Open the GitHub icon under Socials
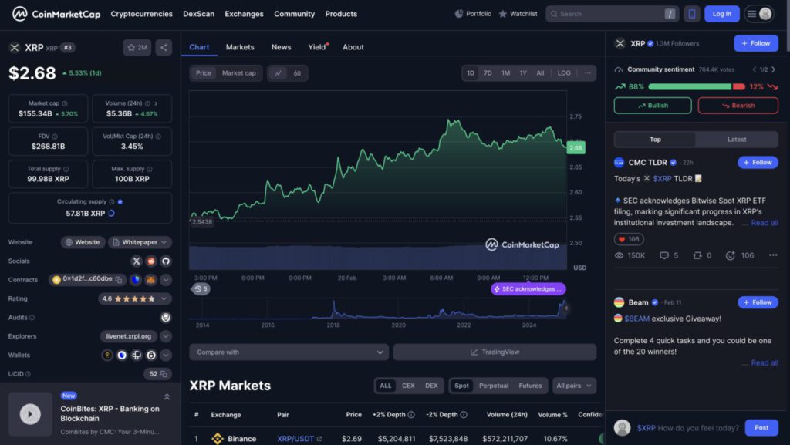 pos(166,261)
